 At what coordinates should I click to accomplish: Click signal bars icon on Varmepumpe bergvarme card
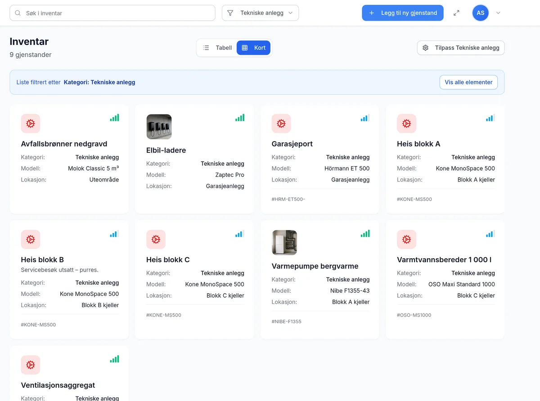tap(365, 234)
